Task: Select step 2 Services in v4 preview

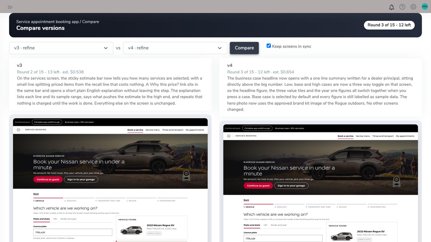Action: tap(289, 206)
